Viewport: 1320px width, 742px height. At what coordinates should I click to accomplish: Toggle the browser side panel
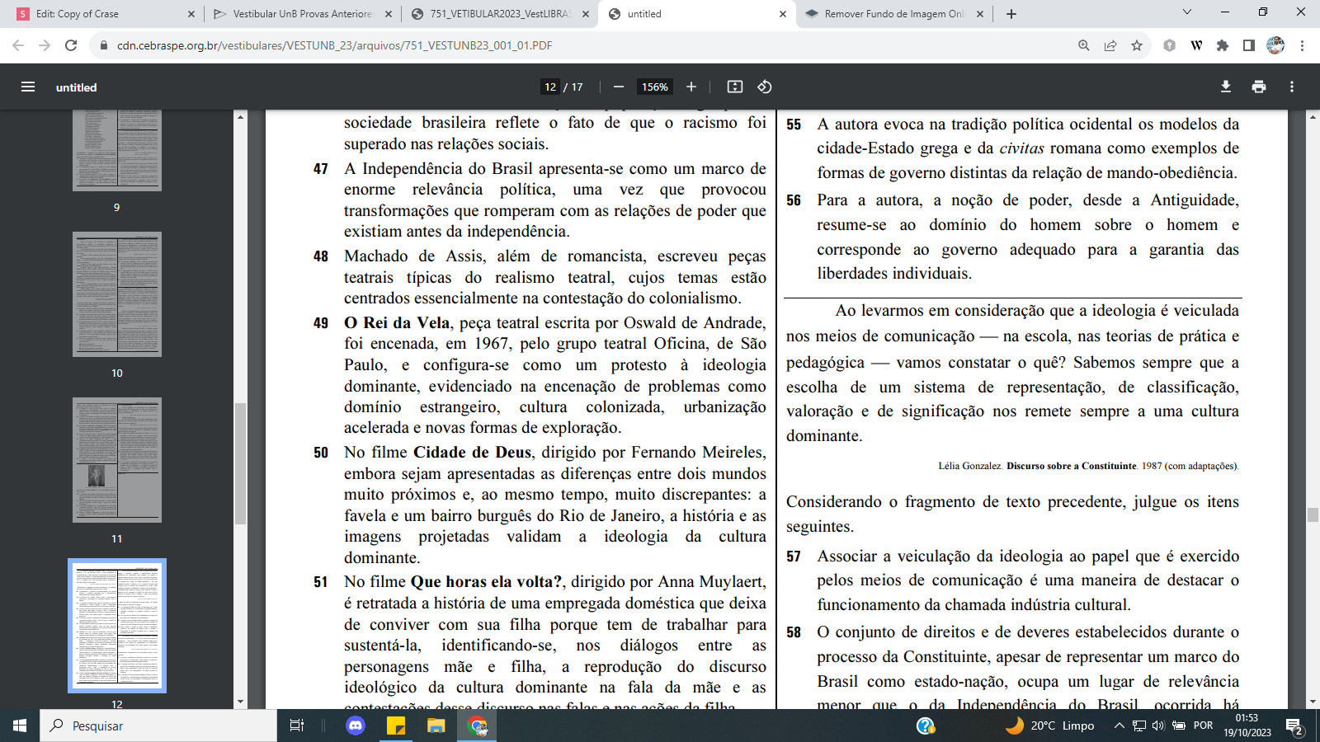[x=1249, y=45]
